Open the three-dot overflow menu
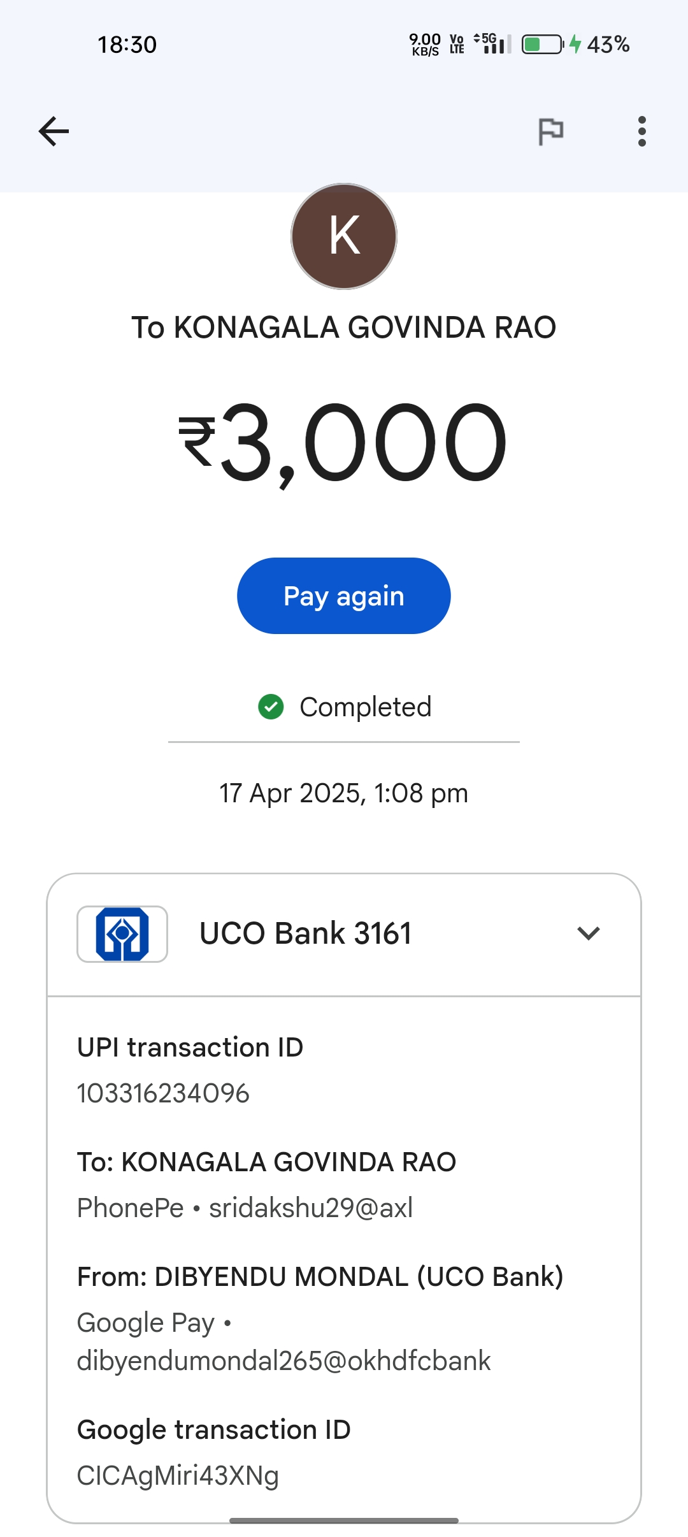The width and height of the screenshot is (688, 1537). [x=641, y=131]
